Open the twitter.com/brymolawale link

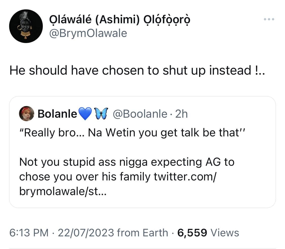(184, 177)
